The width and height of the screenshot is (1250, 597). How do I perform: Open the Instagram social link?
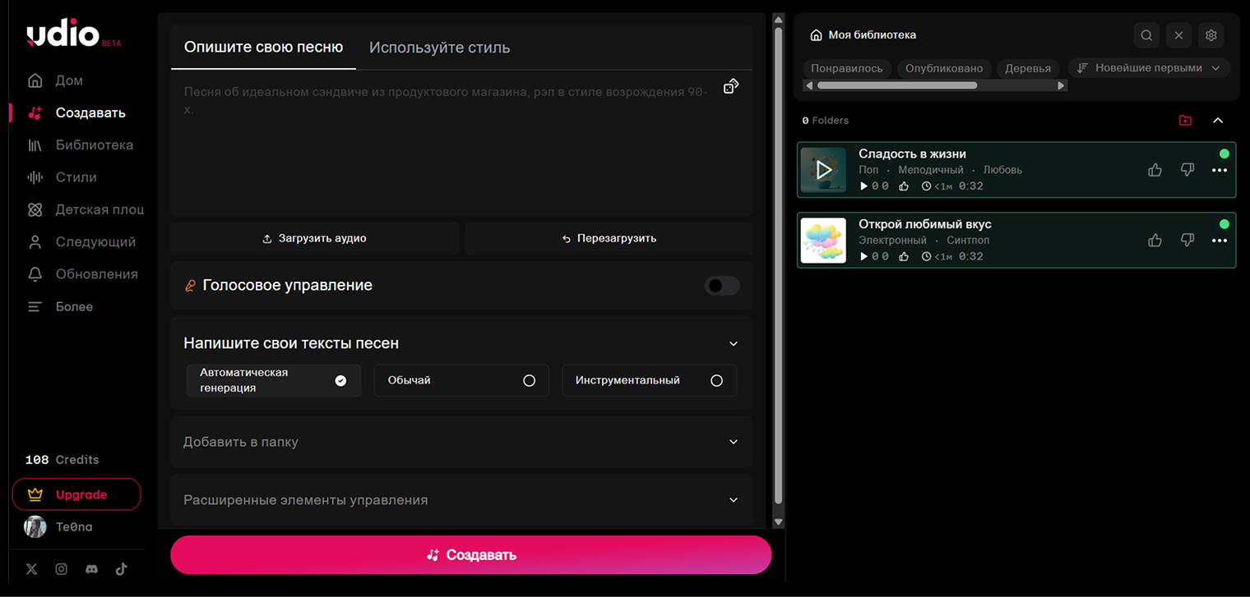tap(61, 569)
